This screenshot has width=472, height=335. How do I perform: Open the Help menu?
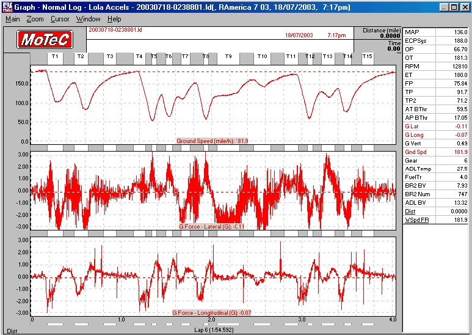(x=114, y=19)
